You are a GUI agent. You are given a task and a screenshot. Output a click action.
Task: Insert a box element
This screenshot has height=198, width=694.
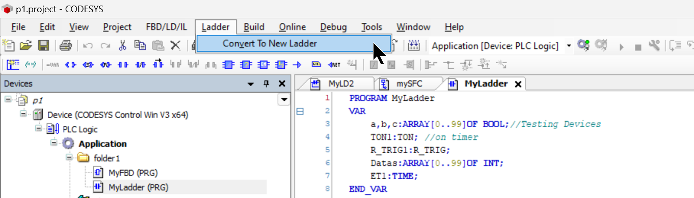[x=228, y=65]
